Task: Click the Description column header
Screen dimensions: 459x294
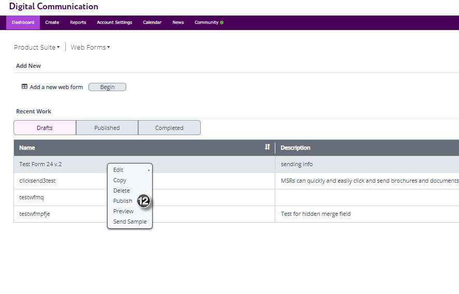Action: [295, 148]
